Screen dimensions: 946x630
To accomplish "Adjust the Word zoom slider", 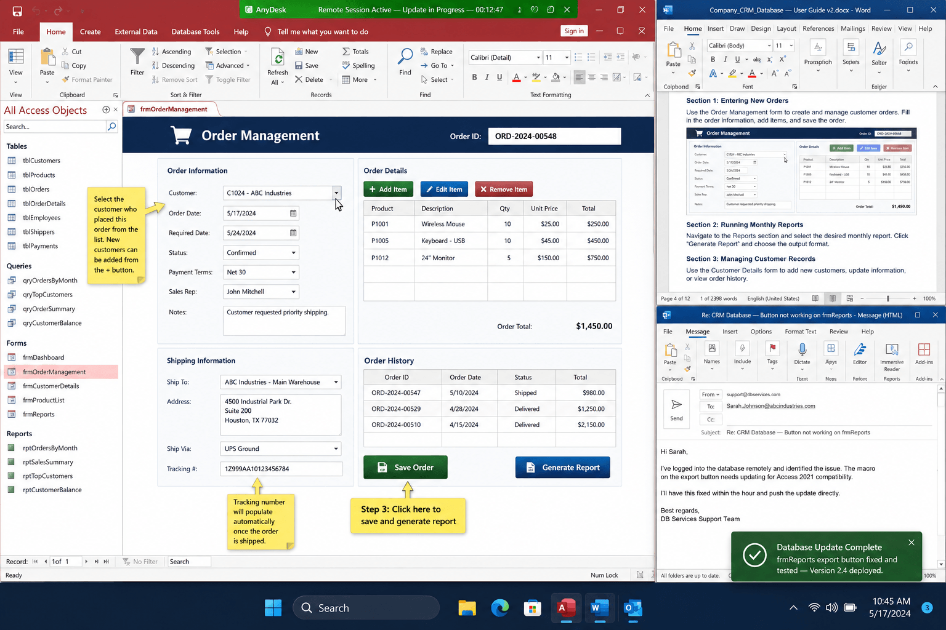I will tap(888, 298).
